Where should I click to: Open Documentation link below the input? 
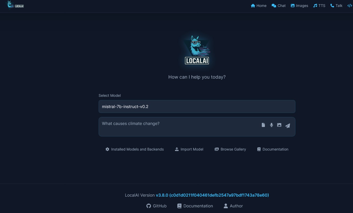tap(273, 149)
